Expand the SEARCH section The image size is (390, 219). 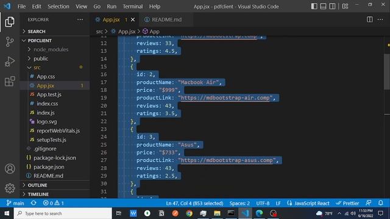coord(55,31)
